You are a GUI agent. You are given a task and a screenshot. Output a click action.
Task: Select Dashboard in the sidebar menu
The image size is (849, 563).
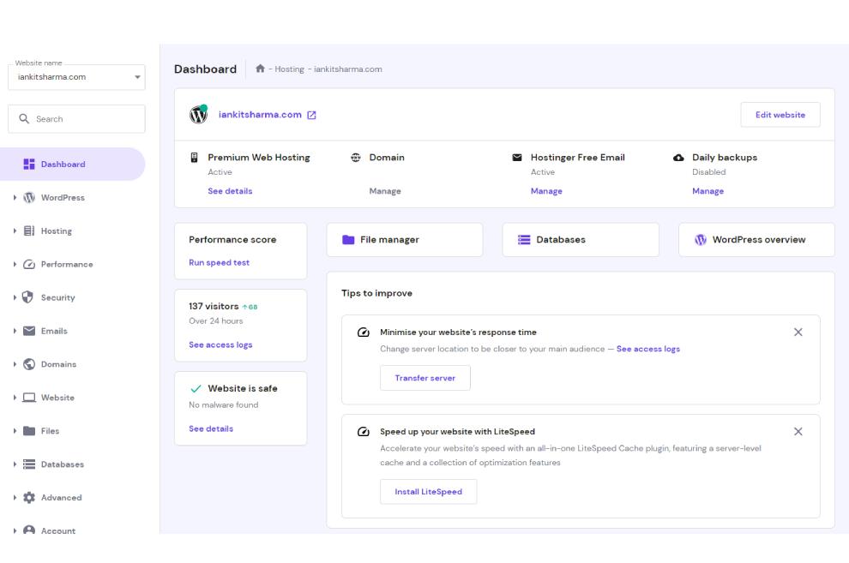point(73,164)
